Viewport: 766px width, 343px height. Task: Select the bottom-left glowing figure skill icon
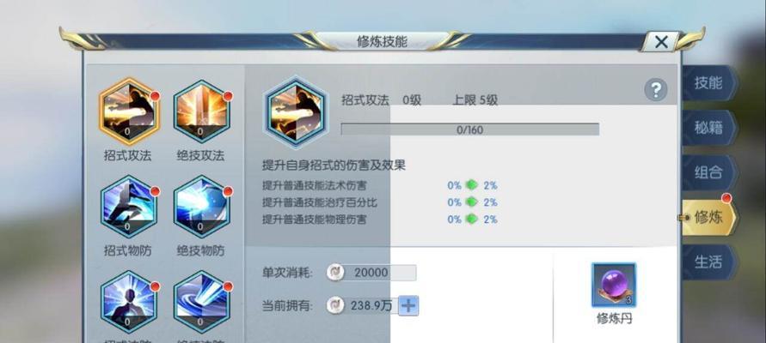tap(128, 302)
